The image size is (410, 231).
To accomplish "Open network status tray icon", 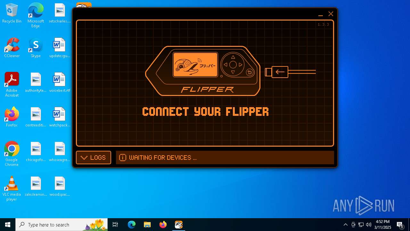I will pyautogui.click(x=361, y=225).
